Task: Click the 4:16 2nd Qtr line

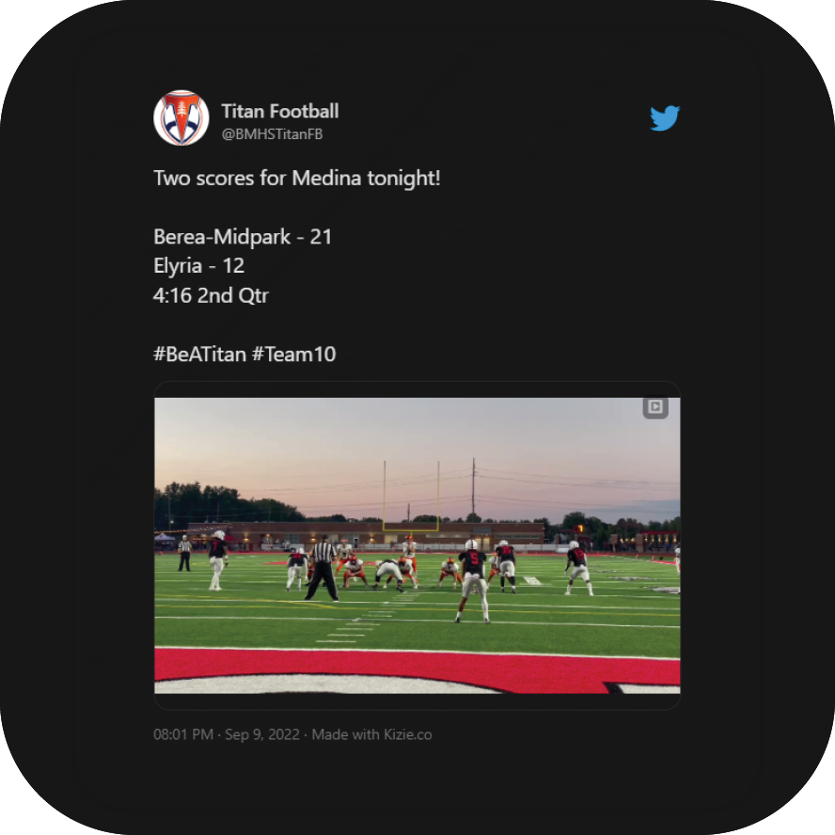Action: [211, 295]
